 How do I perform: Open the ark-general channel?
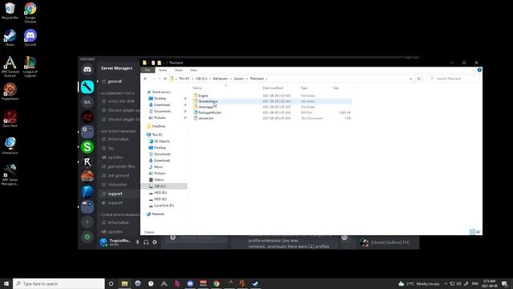119,176
